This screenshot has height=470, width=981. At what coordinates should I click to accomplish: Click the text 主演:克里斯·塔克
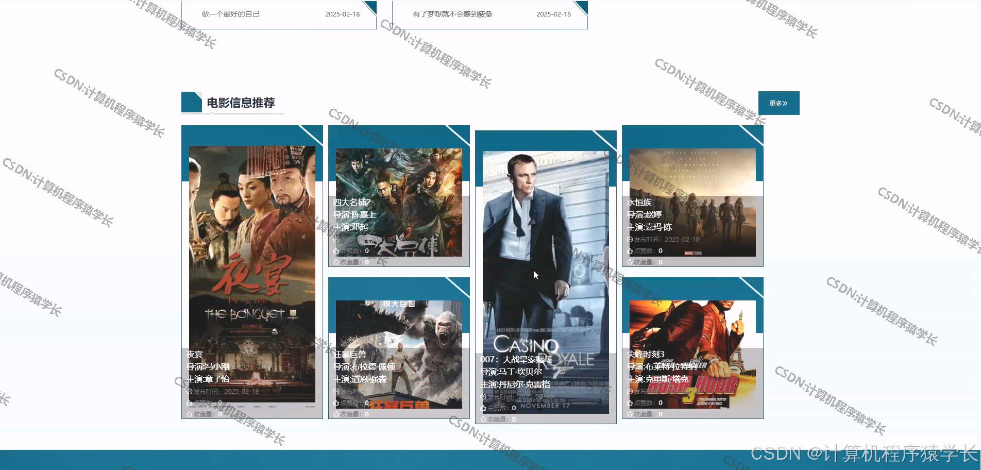pyautogui.click(x=657, y=379)
